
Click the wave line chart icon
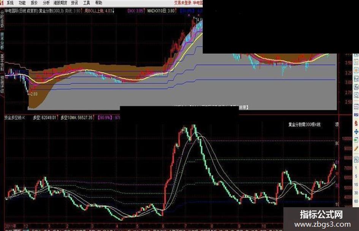click(356, 106)
